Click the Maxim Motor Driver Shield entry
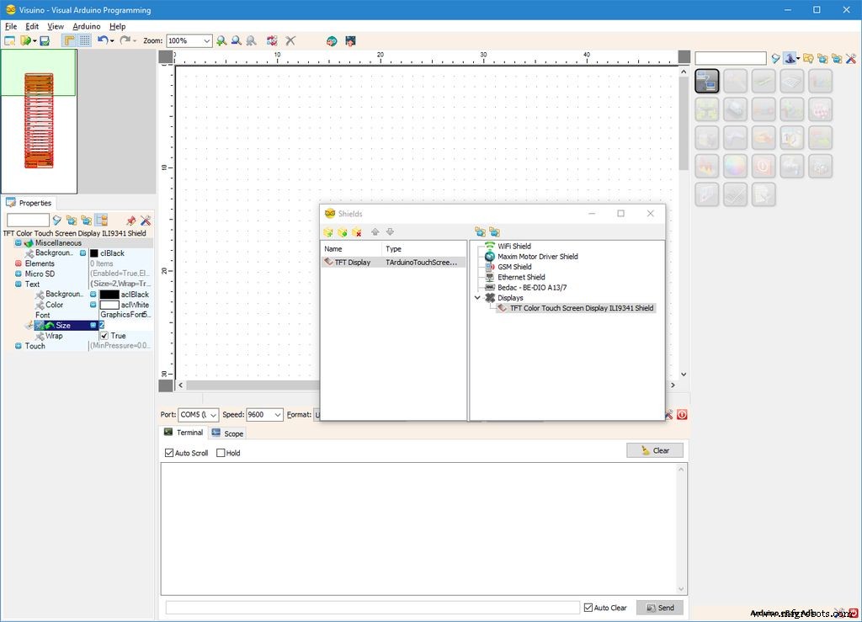The image size is (862, 622). (537, 257)
